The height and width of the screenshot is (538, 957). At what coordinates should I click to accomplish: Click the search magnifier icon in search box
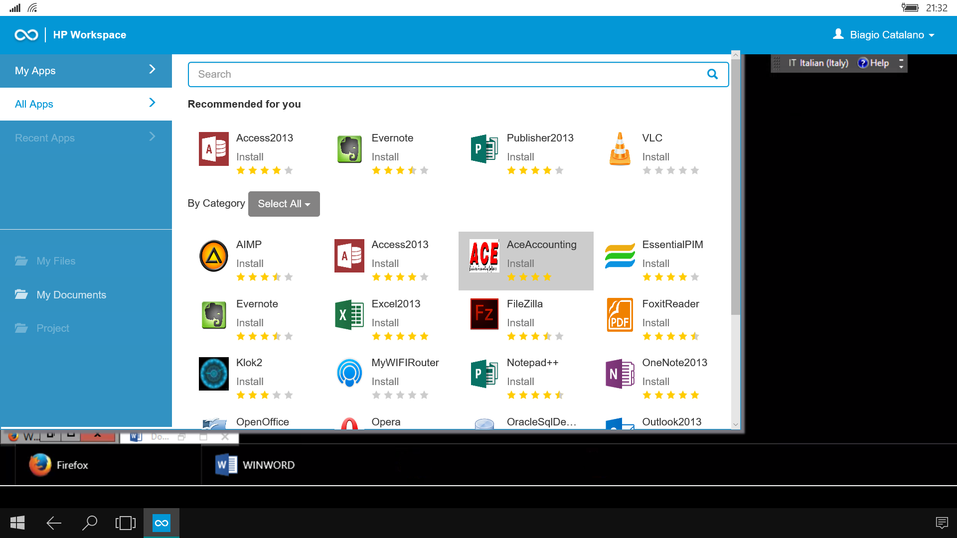[712, 74]
